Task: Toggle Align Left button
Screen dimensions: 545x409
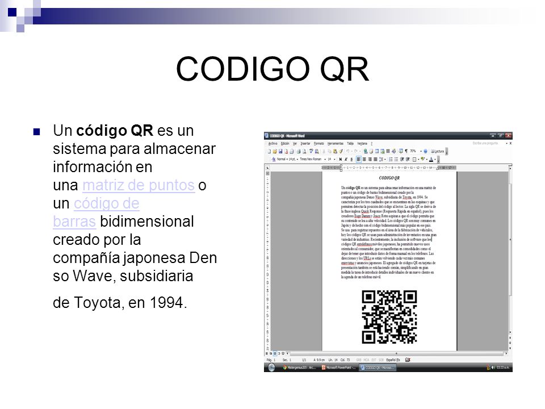Action: click(x=359, y=159)
